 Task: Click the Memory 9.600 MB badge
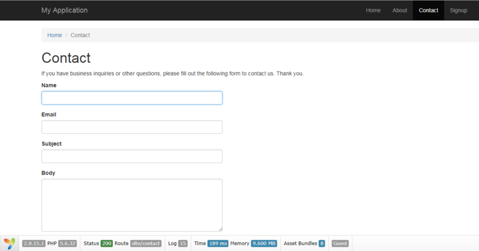pyautogui.click(x=263, y=244)
